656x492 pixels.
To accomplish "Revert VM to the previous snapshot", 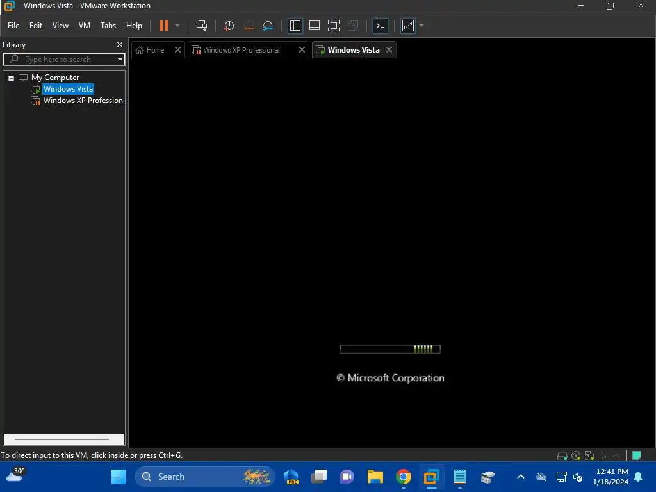I will [x=249, y=26].
